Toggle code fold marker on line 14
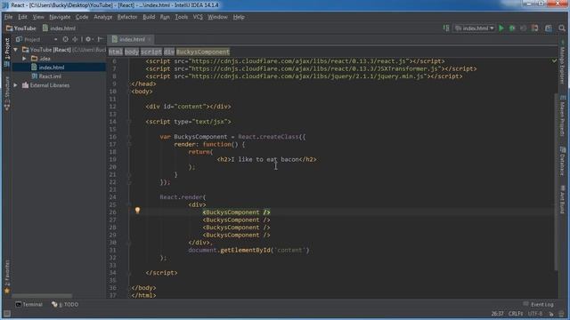This screenshot has width=570, height=320. (x=129, y=122)
